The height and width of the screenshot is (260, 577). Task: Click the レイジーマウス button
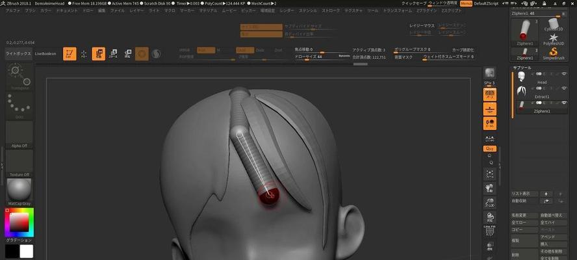point(422,26)
